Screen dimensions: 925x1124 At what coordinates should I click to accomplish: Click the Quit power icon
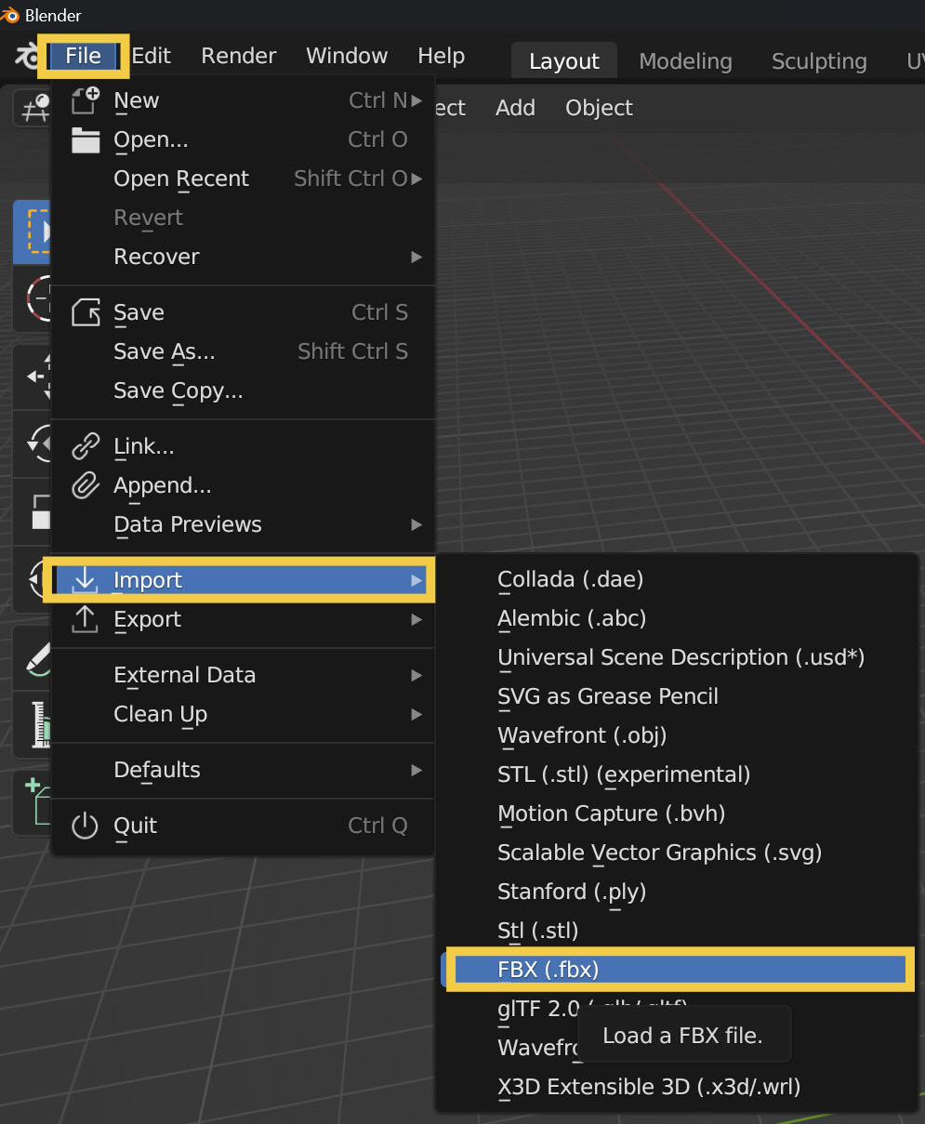85,826
